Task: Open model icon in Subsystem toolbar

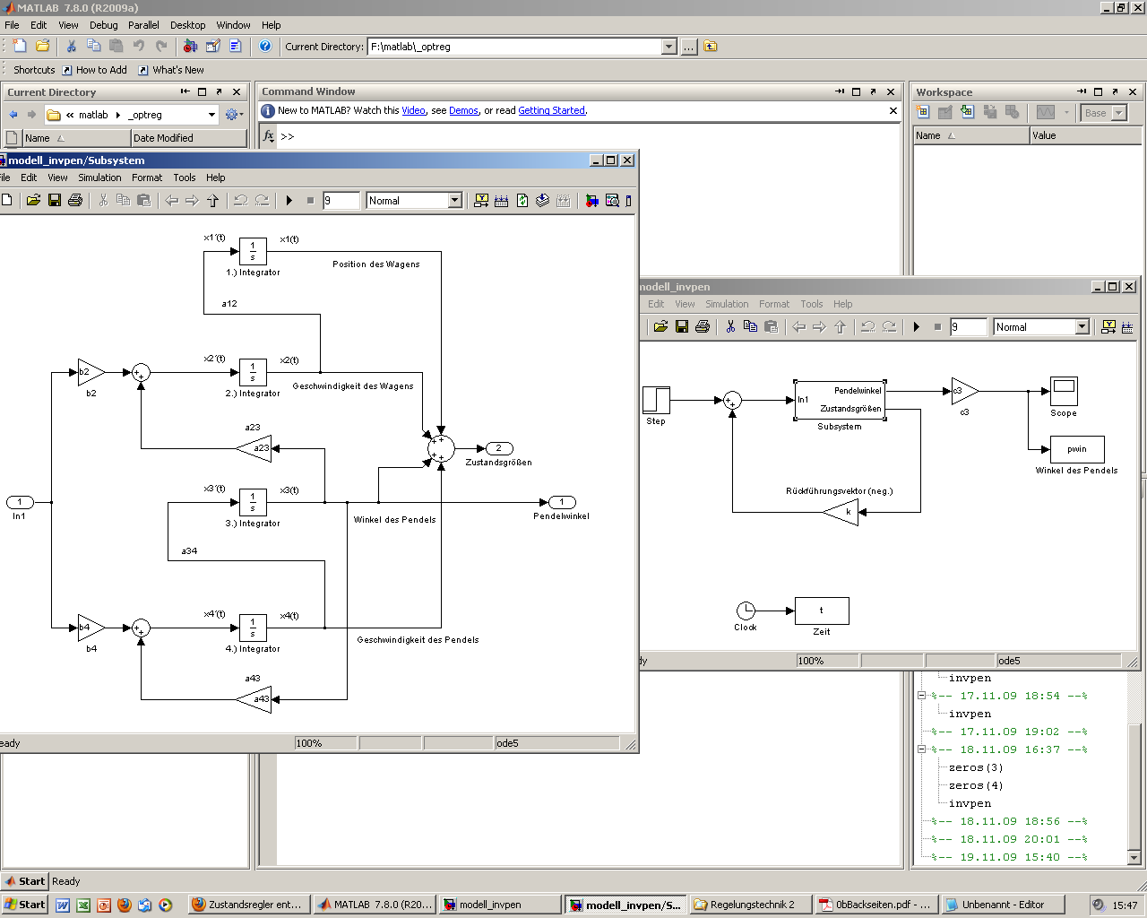Action: (x=33, y=200)
